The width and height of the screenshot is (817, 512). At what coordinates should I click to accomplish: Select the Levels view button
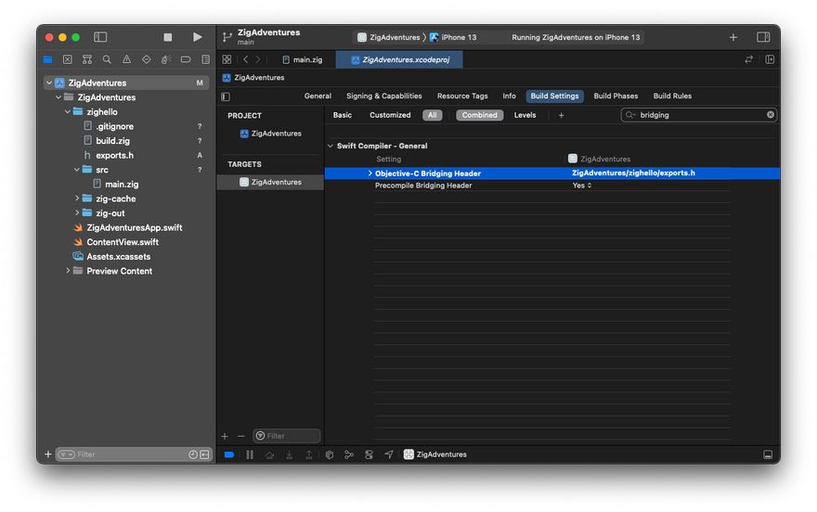[x=525, y=115]
